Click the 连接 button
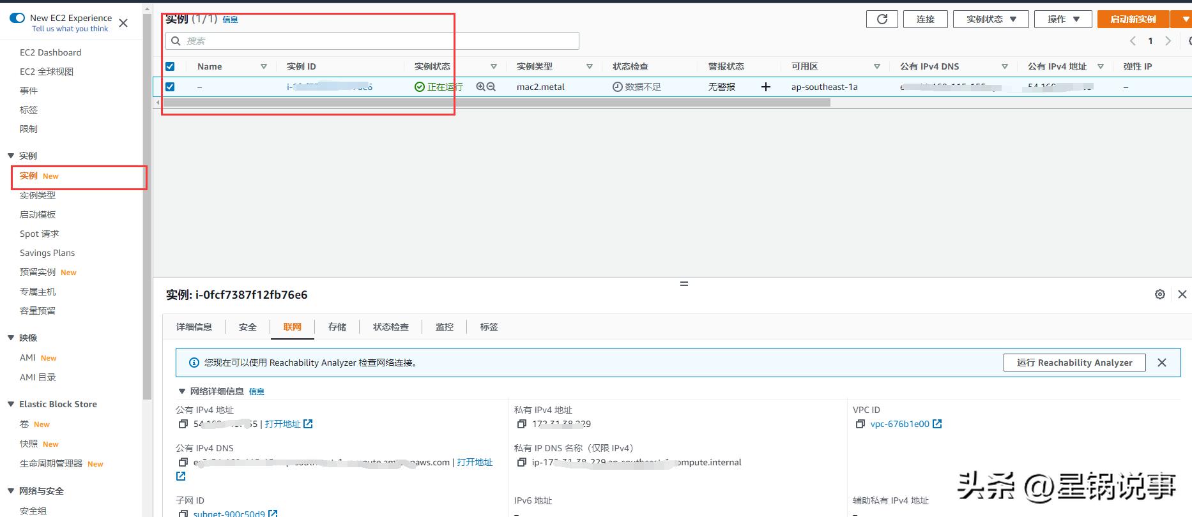 (926, 19)
